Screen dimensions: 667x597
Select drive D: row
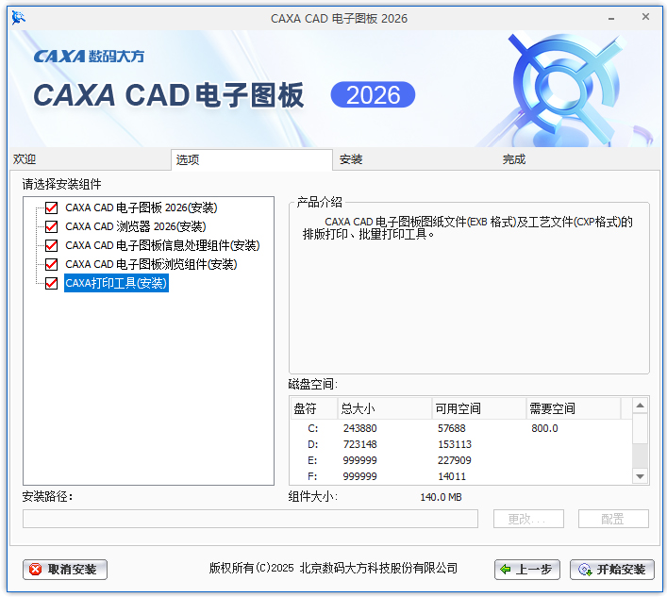coord(461,444)
